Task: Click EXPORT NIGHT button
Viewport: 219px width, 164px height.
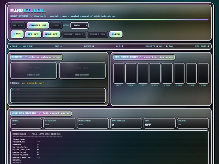Action: coord(73,34)
